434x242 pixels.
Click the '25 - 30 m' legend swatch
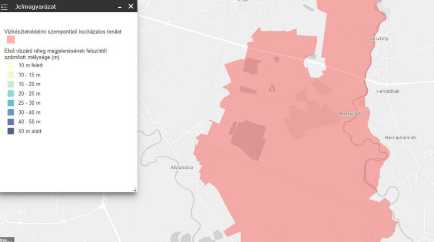click(x=10, y=103)
